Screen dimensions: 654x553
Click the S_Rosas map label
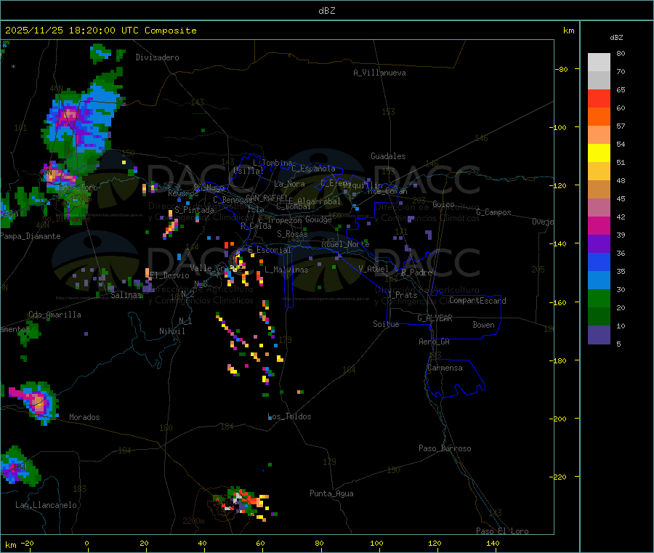click(x=292, y=234)
